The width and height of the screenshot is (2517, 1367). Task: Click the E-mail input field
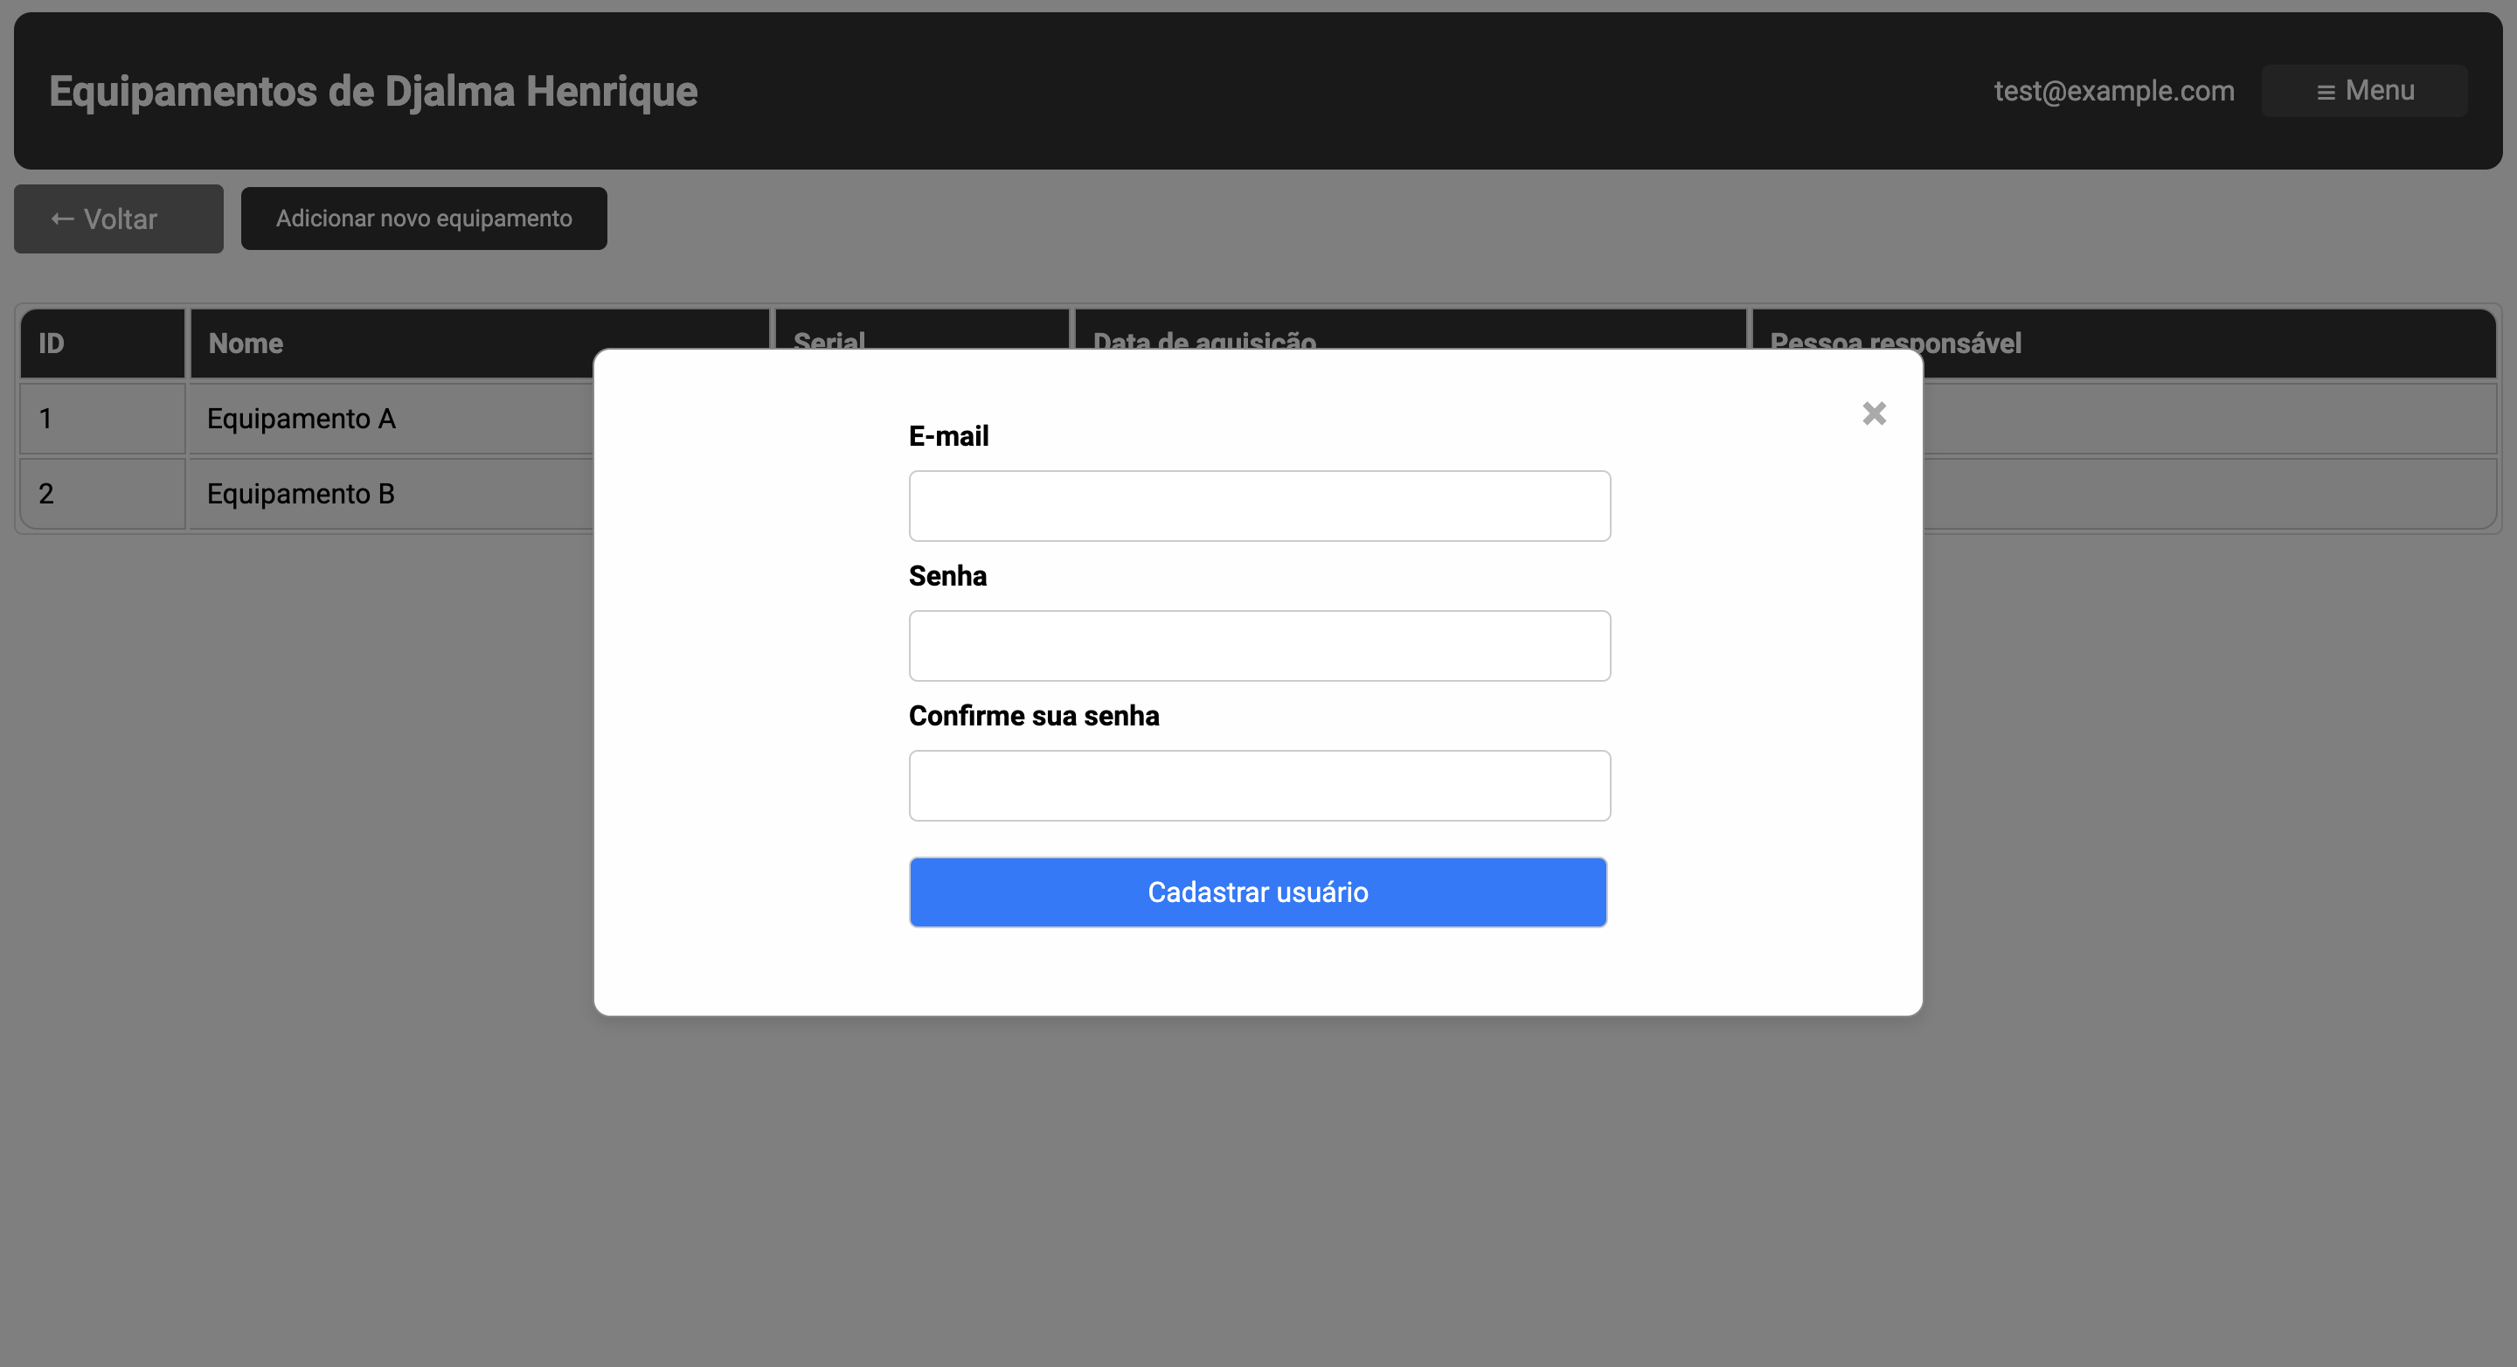[x=1258, y=505]
